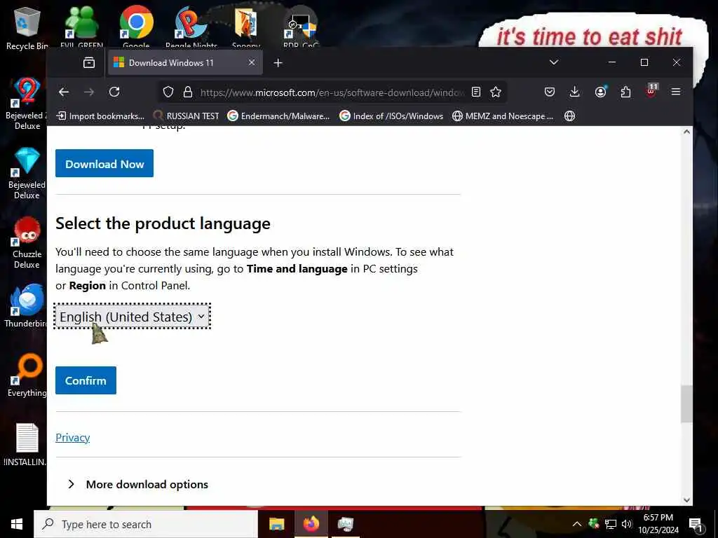Screen dimensions: 718x538
Task: Select Peggle Nights desktop shortcut
Action: (191, 27)
